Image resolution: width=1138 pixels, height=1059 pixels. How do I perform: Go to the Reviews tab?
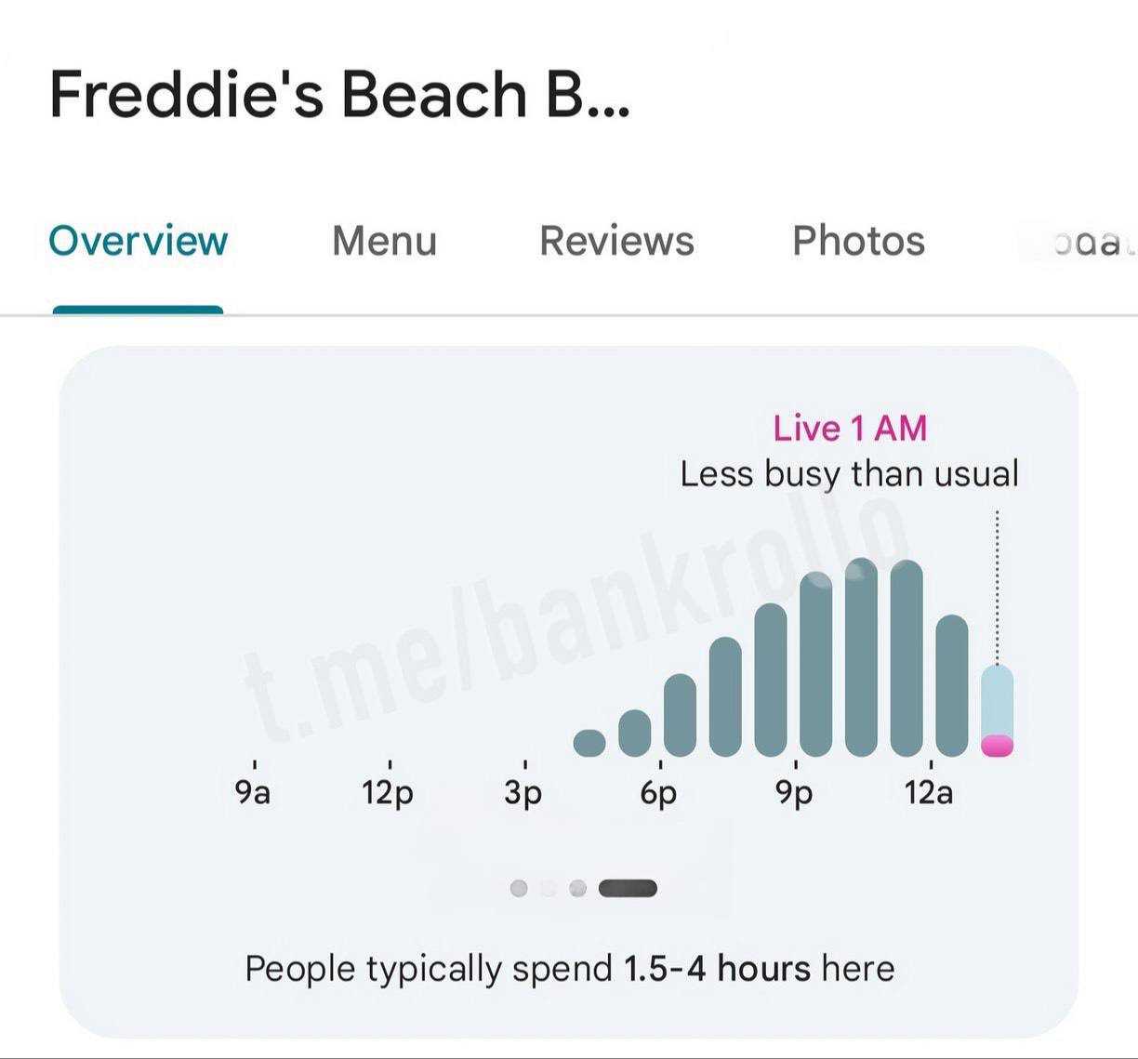click(616, 241)
